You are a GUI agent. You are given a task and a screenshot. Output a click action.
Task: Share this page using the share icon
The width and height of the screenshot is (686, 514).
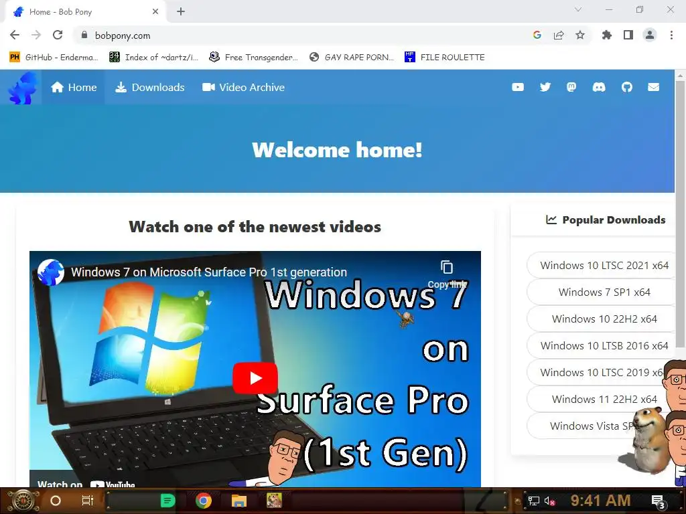pos(559,35)
